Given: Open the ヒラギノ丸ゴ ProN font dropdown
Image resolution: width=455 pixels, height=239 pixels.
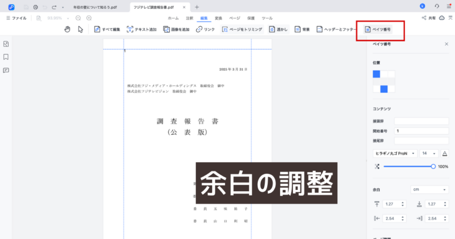Looking at the screenshot, I should tap(395, 153).
